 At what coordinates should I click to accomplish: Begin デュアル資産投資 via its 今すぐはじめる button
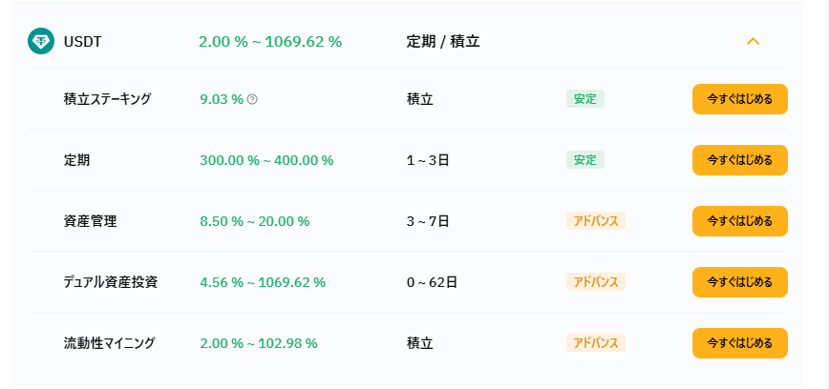739,282
